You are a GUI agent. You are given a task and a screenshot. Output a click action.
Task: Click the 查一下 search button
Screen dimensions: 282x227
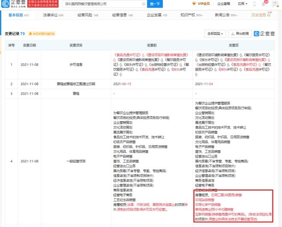[x=155, y=4]
